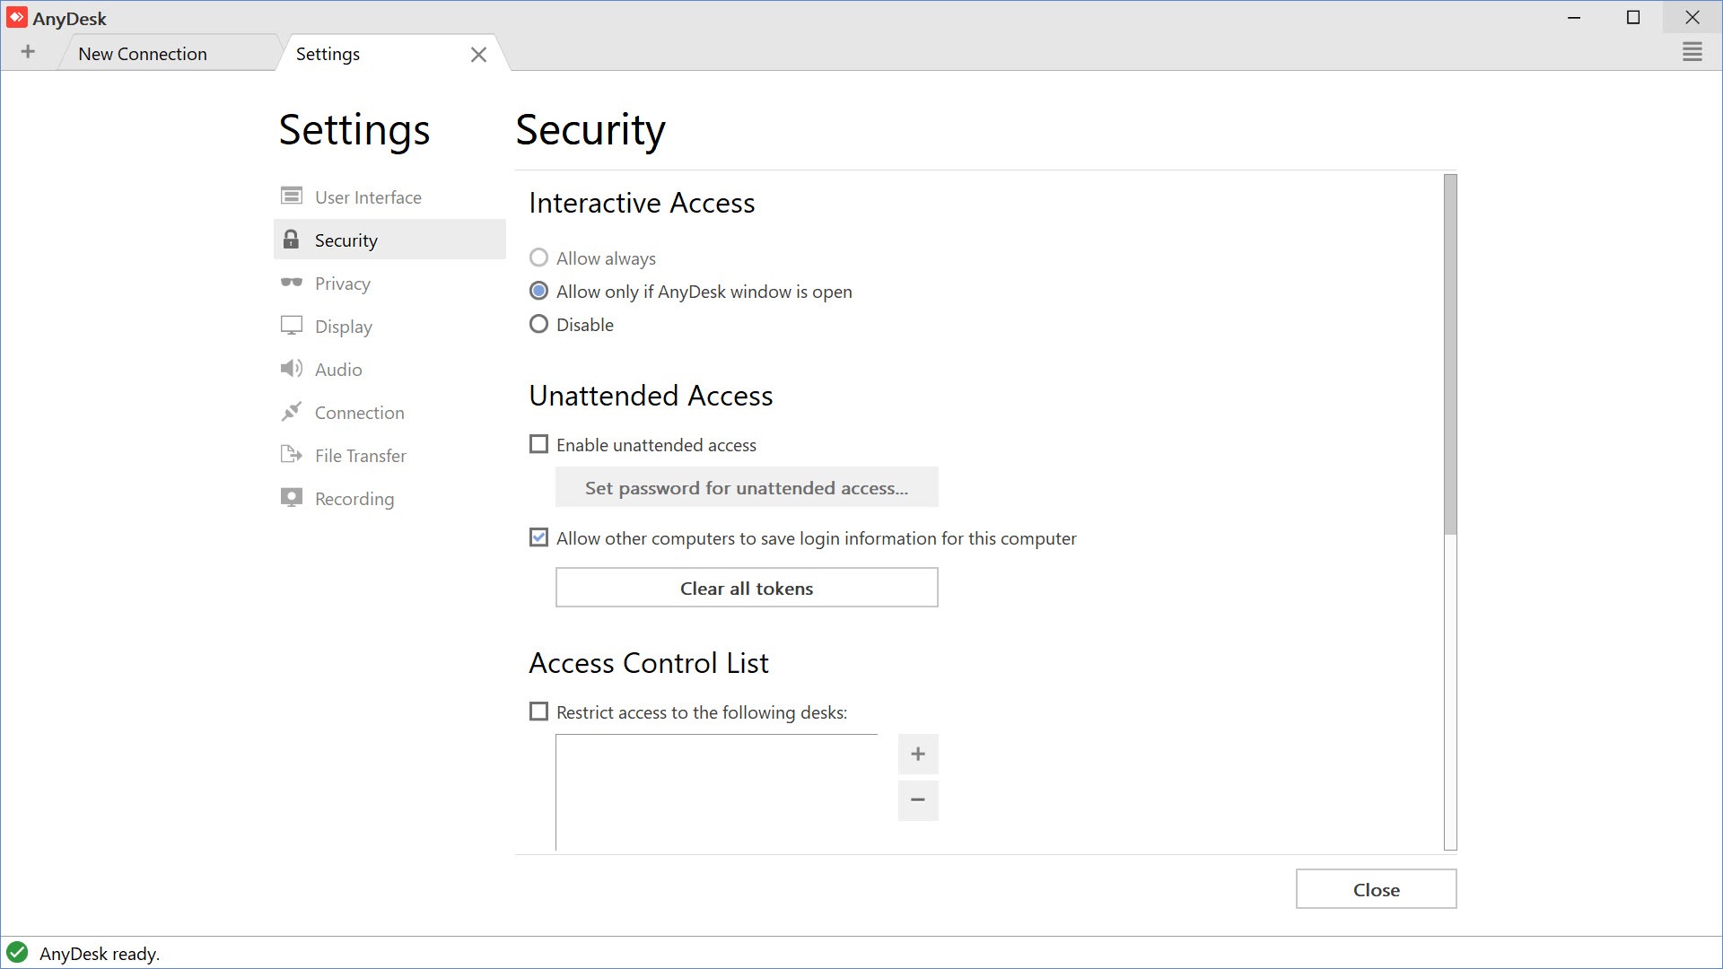Add a desk to access list
Screen dimensions: 1723x969
917,754
